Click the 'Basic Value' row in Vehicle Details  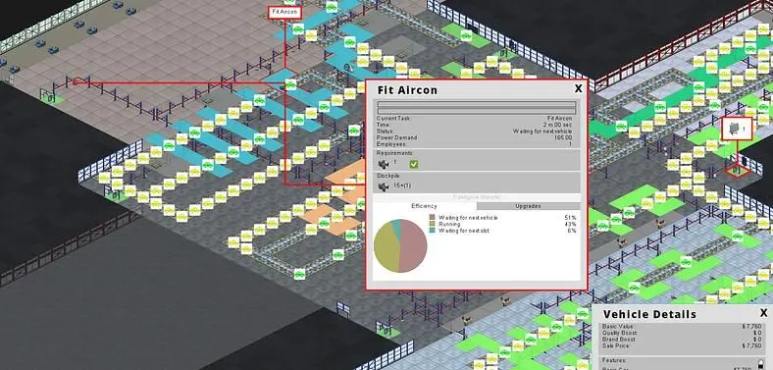point(683,327)
